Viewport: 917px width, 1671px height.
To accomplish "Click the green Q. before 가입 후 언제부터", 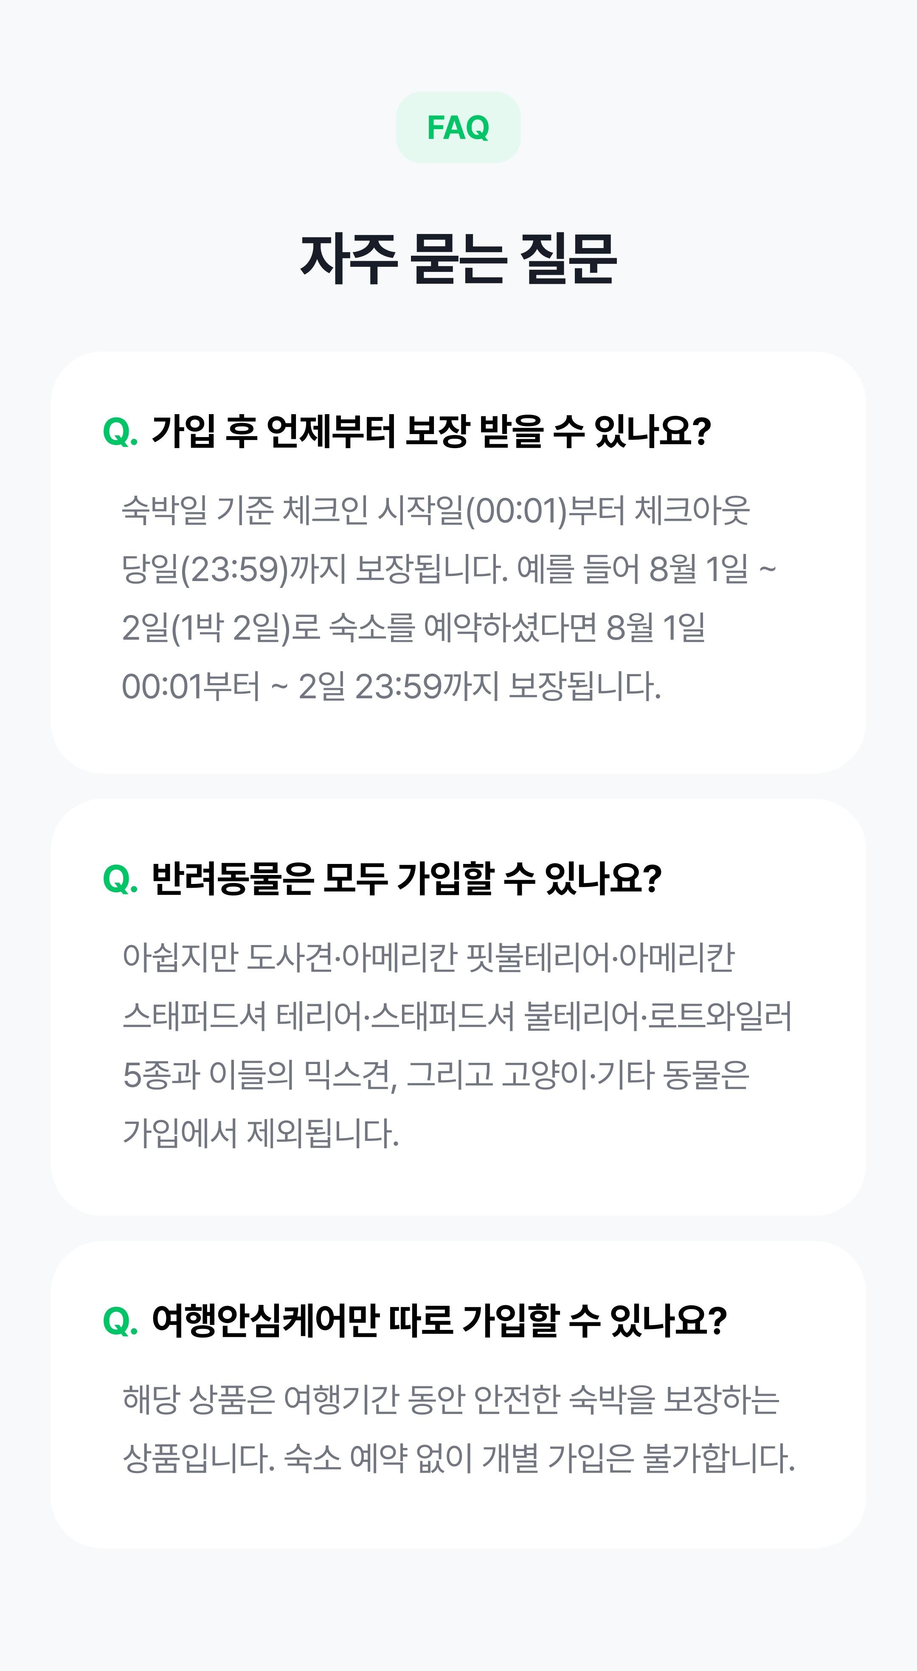I will coord(121,432).
